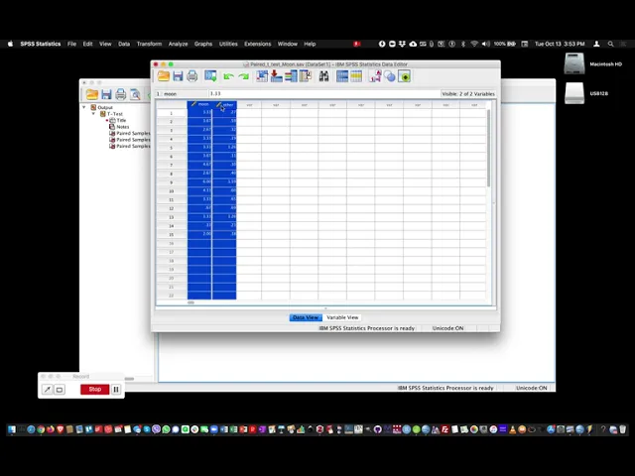The height and width of the screenshot is (476, 635).
Task: Click the volume icon in menu bar
Action: click(x=485, y=44)
